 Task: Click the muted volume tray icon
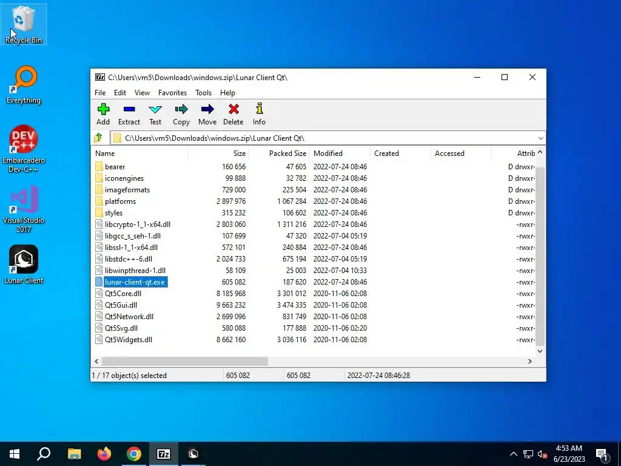coord(542,454)
